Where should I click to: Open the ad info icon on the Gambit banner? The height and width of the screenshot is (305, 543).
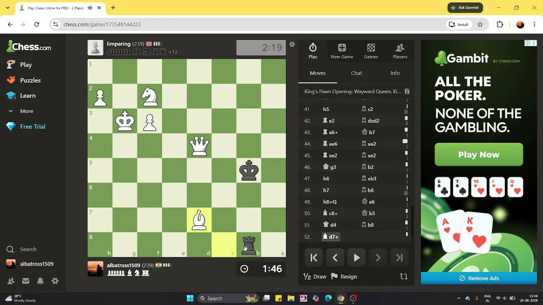tap(527, 43)
